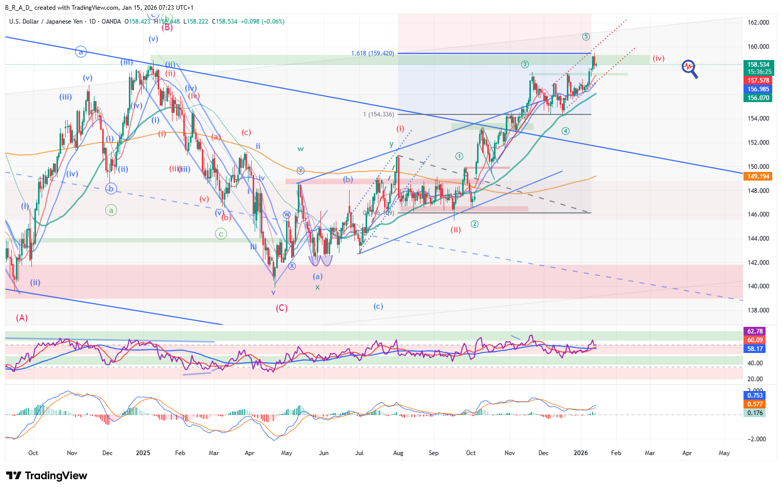782x491 pixels.
Task: Click the 2026 label on time axis
Action: (x=580, y=453)
